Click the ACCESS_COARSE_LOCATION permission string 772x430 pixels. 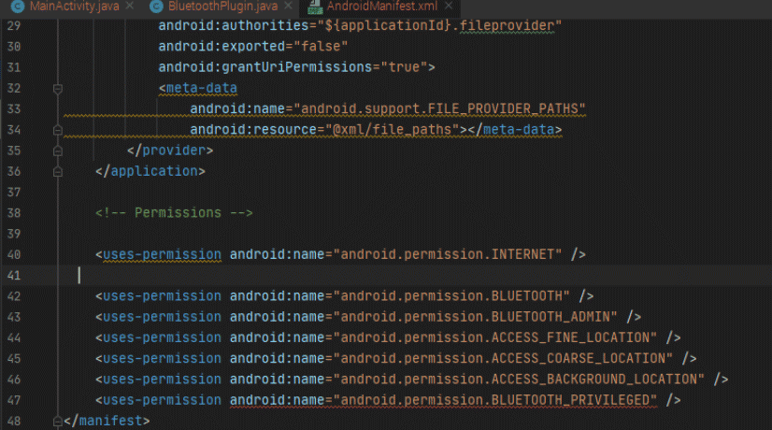(503, 358)
